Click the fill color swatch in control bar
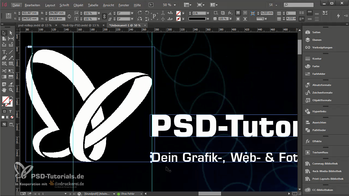The height and width of the screenshot is (196, 349). (x=178, y=13)
